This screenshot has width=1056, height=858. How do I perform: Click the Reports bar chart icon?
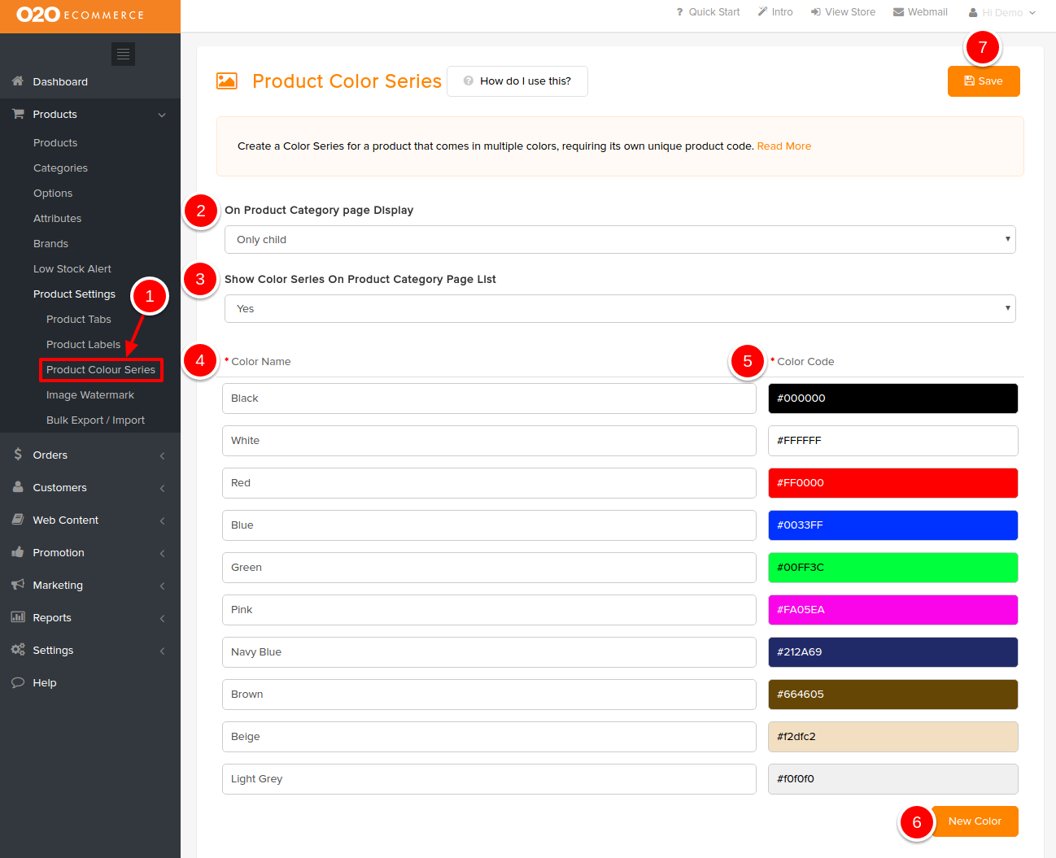point(18,617)
